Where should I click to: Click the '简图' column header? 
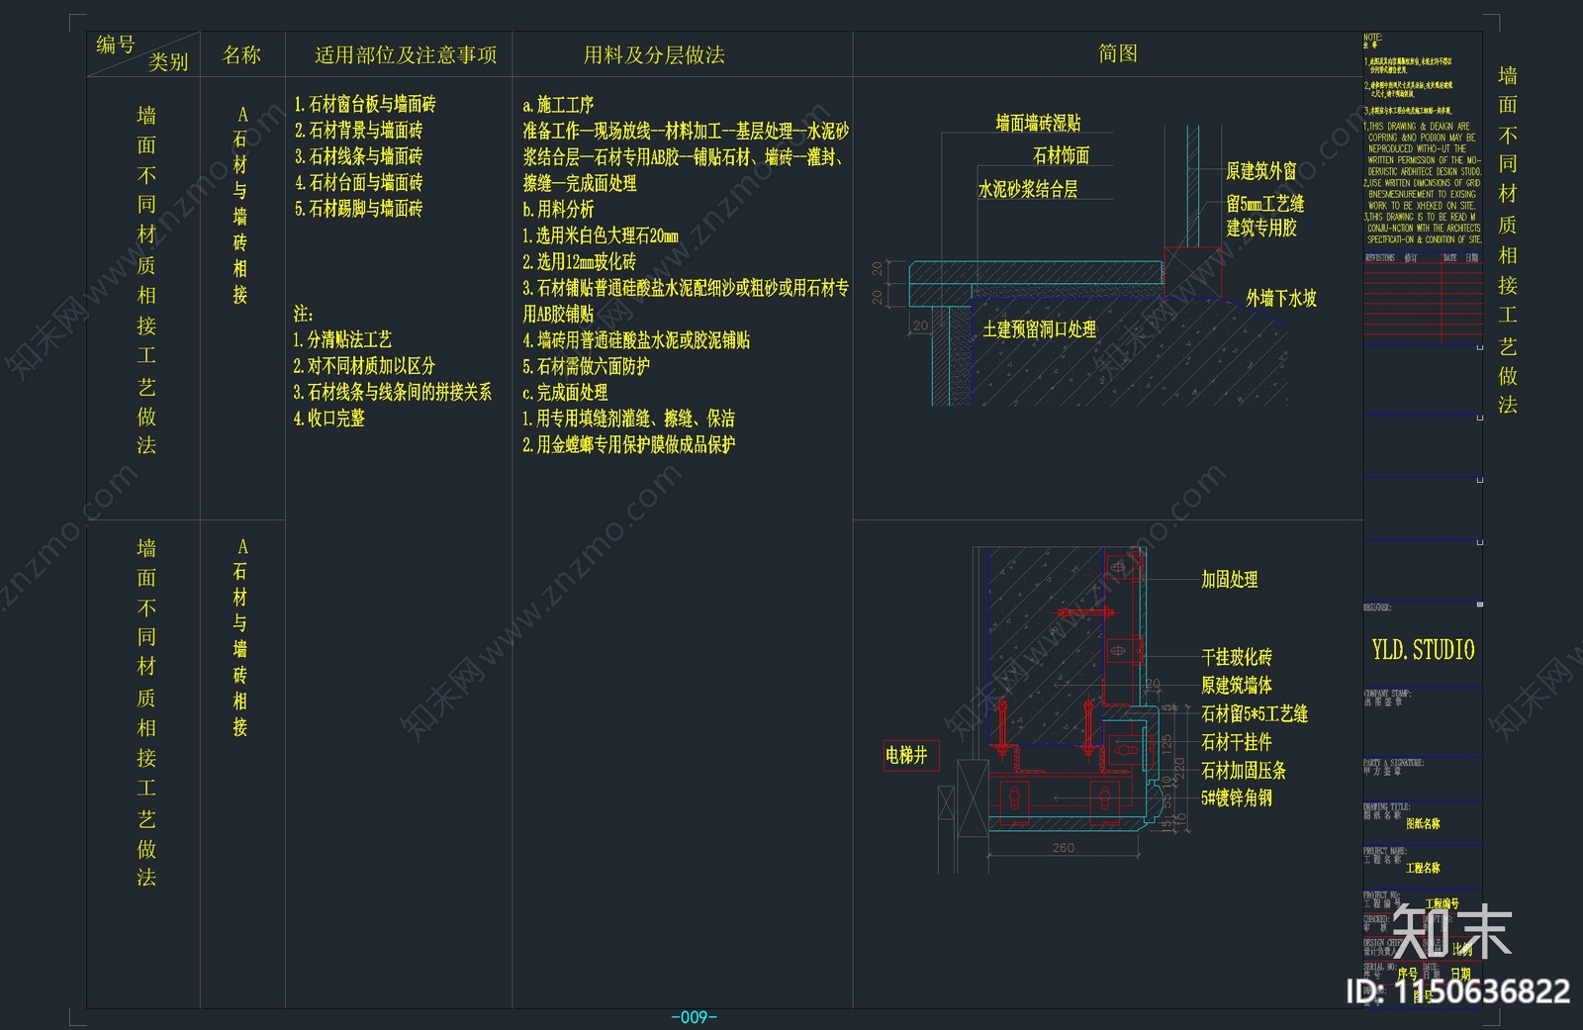tap(1118, 53)
